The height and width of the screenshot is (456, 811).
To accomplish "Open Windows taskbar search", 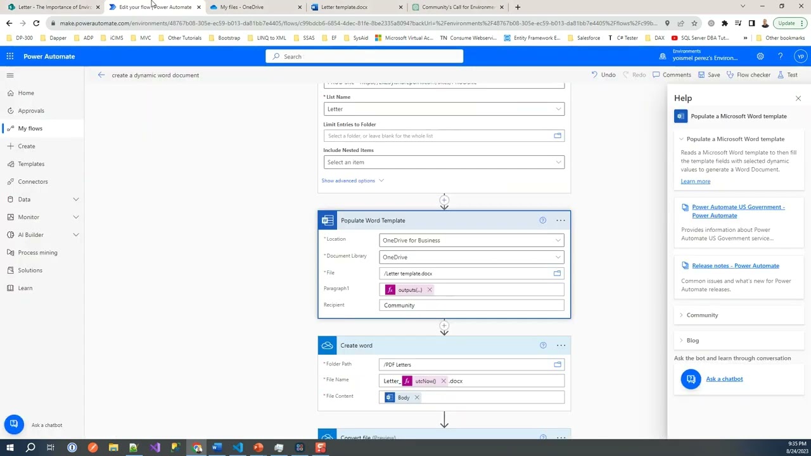I will click(x=30, y=448).
